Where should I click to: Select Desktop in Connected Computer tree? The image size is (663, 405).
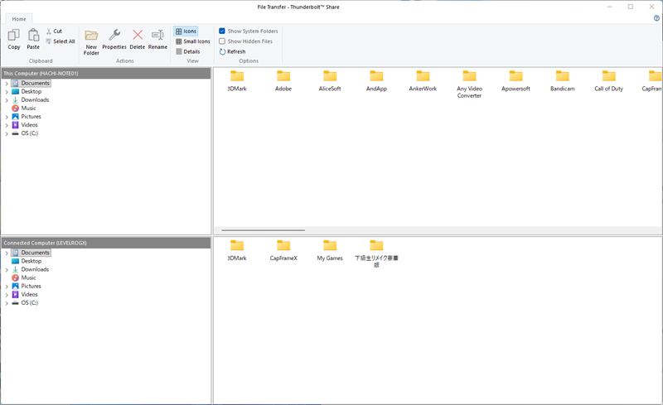click(31, 261)
